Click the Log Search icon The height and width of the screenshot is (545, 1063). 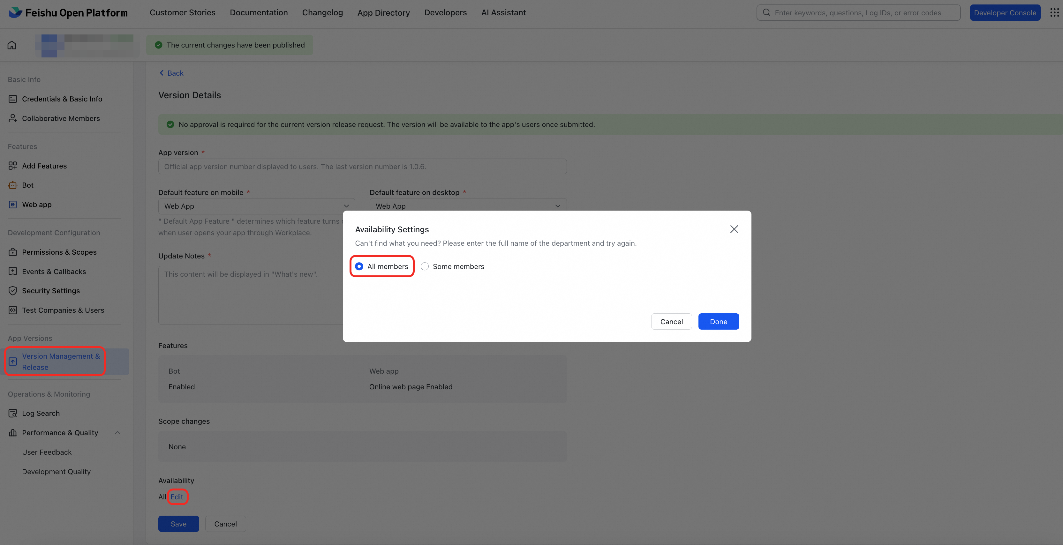point(13,414)
